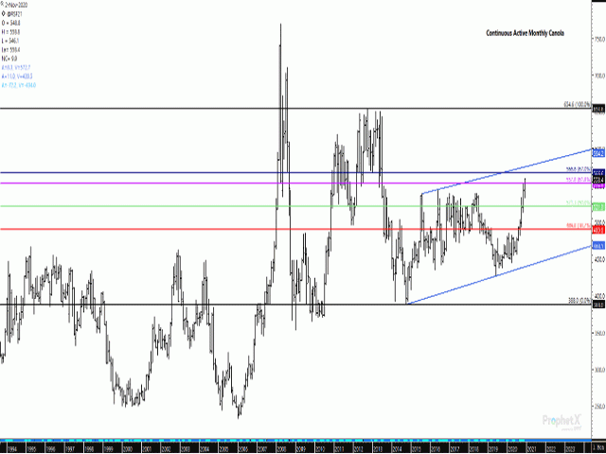Click the blue upper-channel price tag
606x454 pixels.
pyautogui.click(x=598, y=153)
